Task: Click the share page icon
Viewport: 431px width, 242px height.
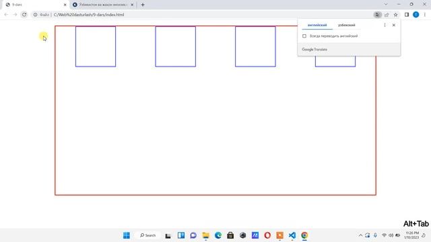Action: [x=387, y=15]
